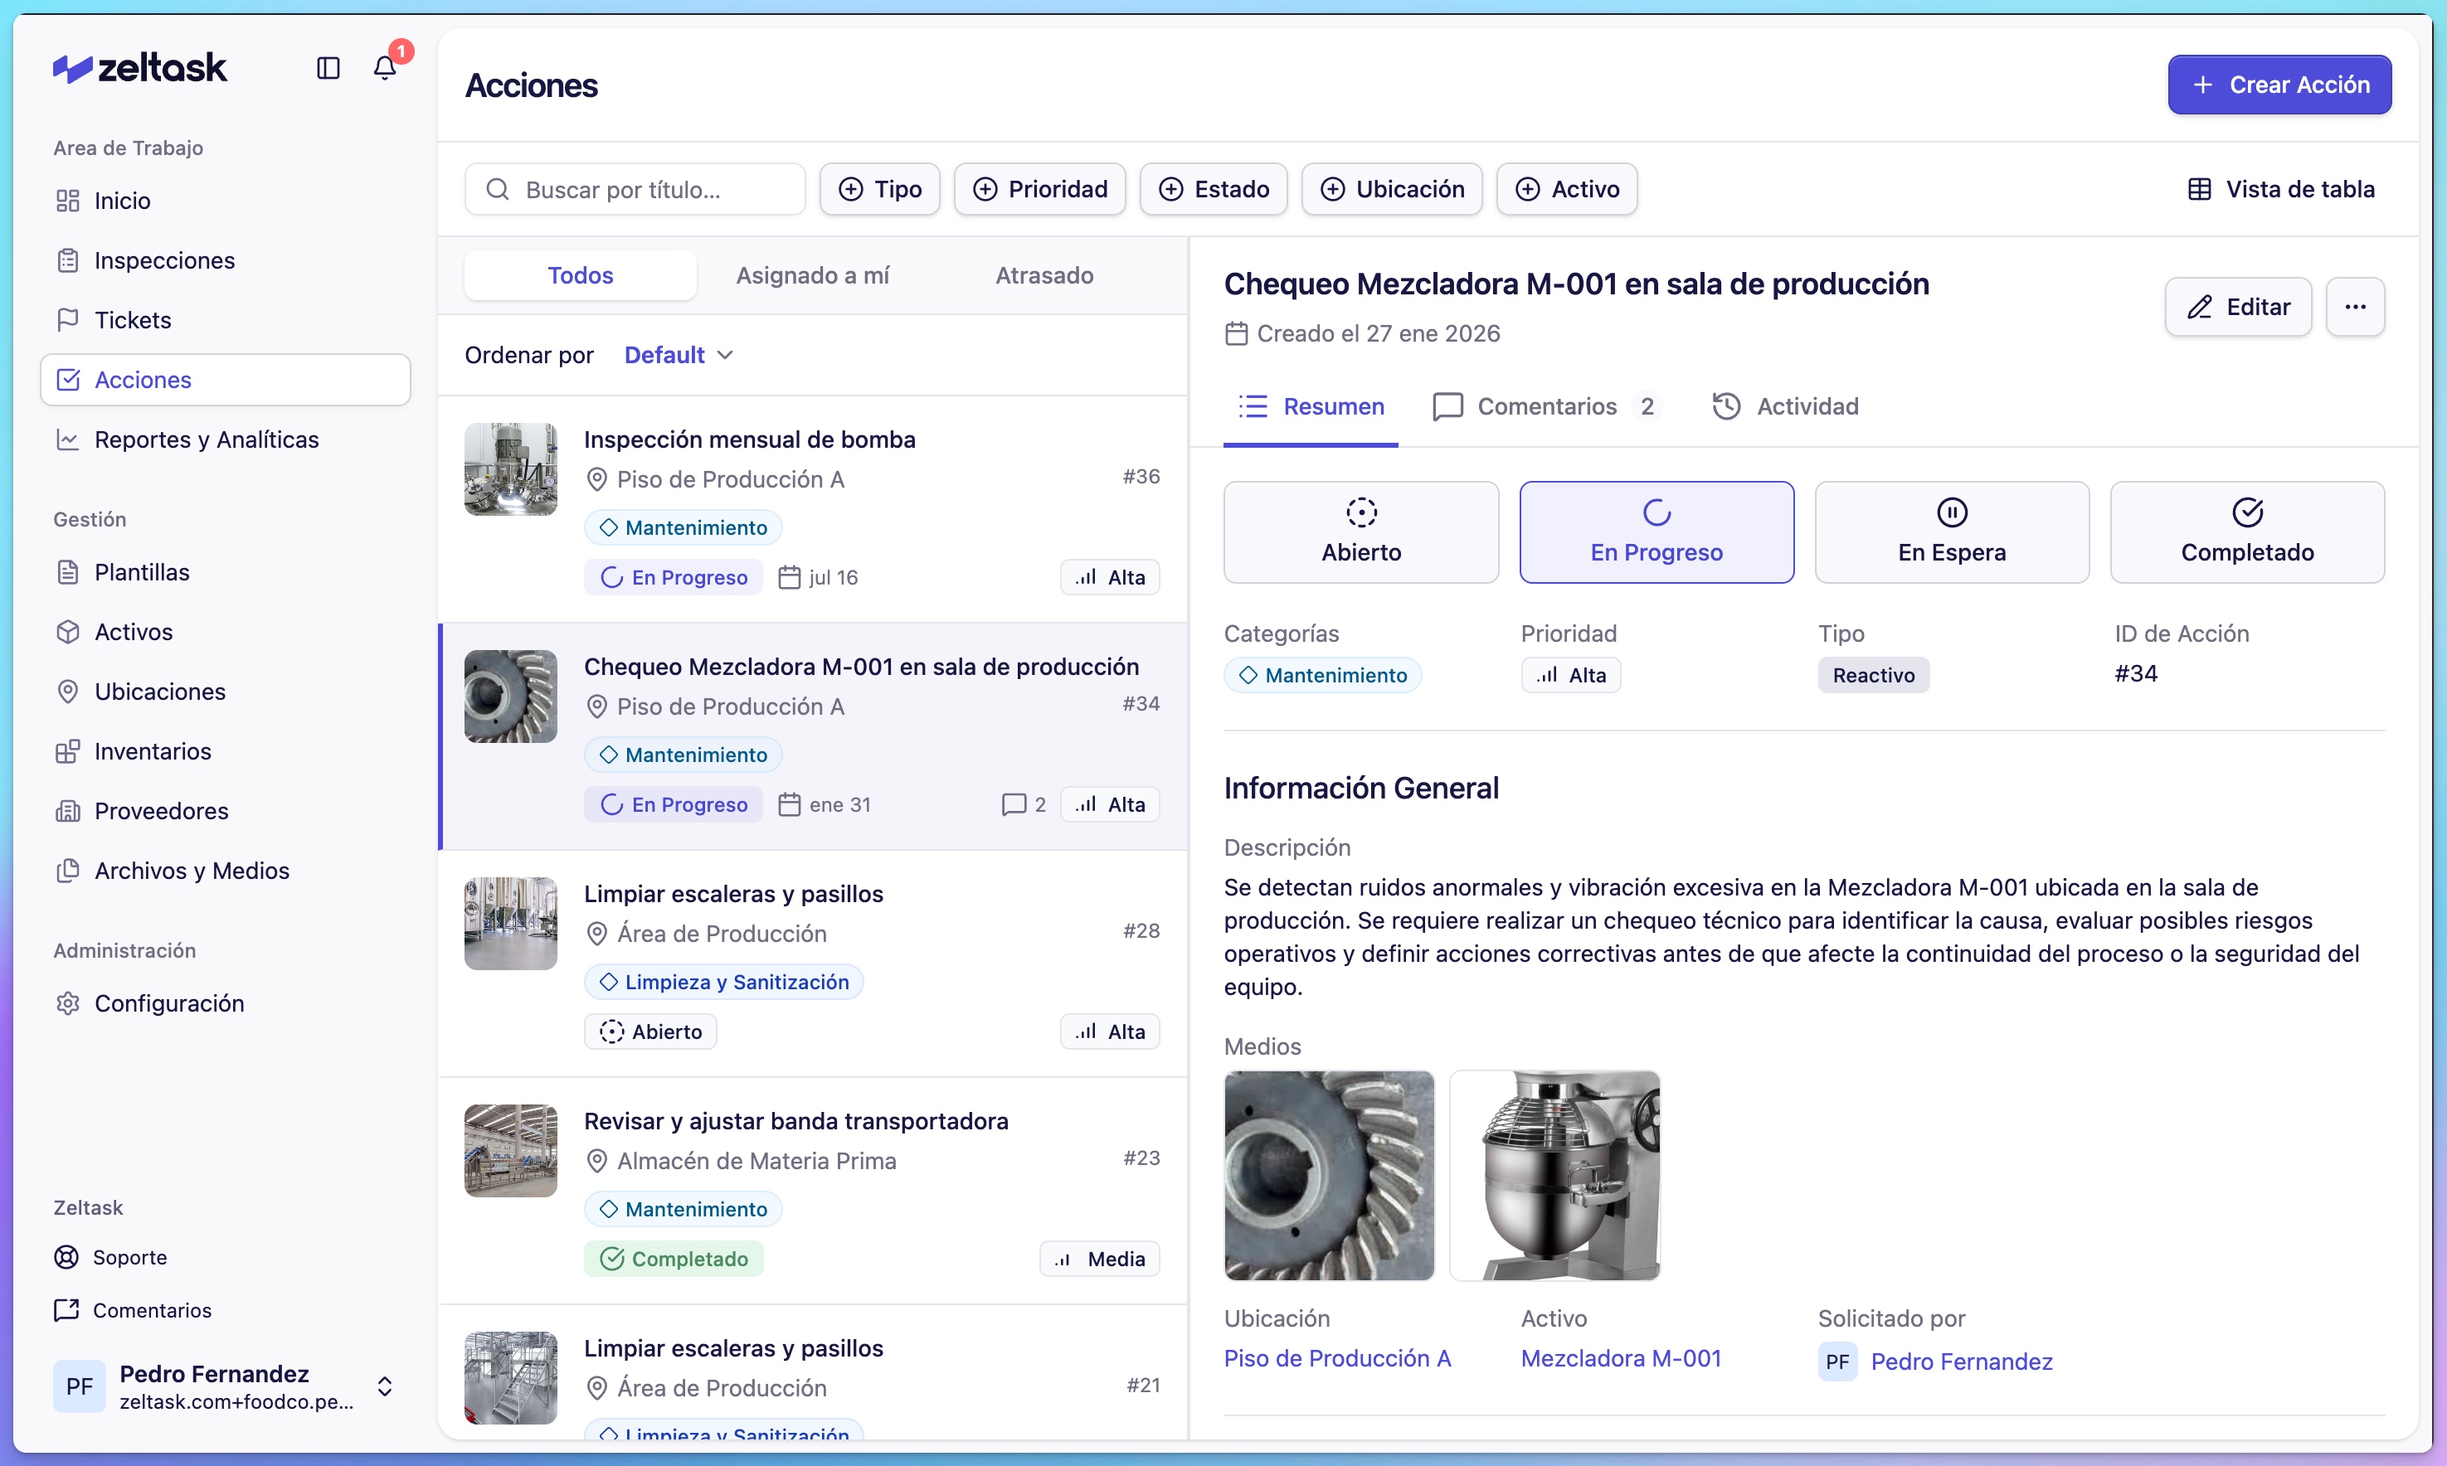
Task: Click the pencil icon on Editar
Action: click(2200, 308)
